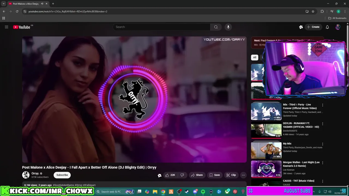Open options for Morgan Wallen Last Night

[x=323, y=163]
